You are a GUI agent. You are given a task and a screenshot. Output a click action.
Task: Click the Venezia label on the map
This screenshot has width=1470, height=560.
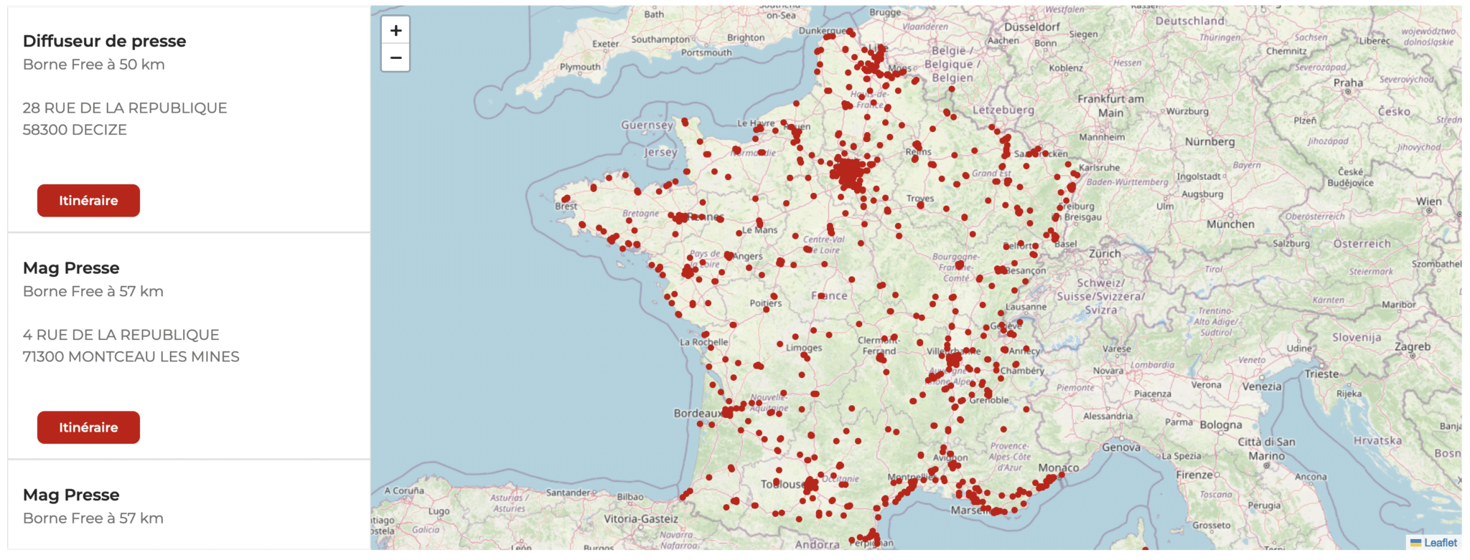(1262, 386)
